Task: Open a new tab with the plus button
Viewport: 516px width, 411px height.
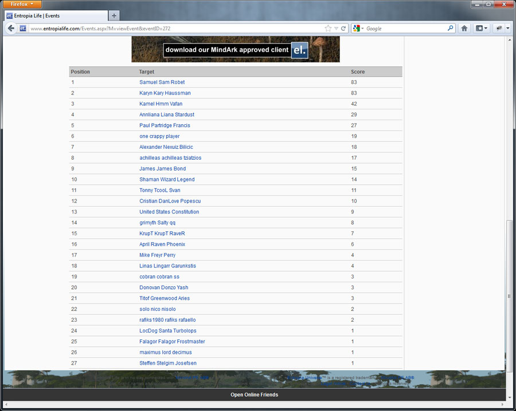Action: coord(114,15)
